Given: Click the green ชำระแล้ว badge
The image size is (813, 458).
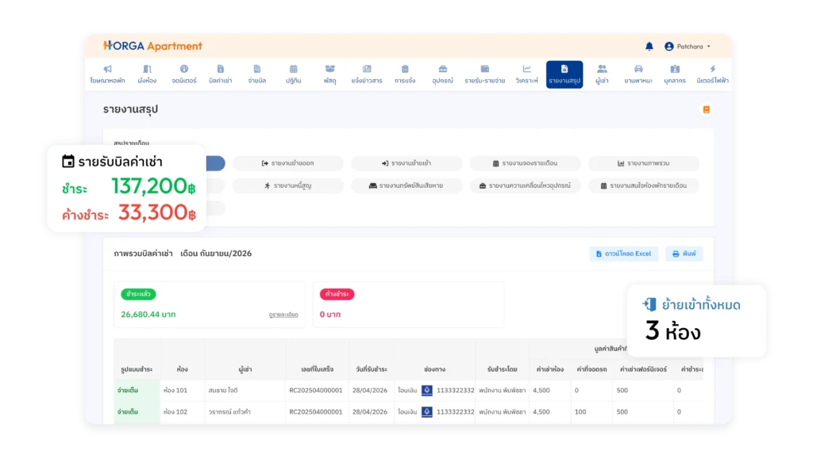Looking at the screenshot, I should pyautogui.click(x=138, y=294).
